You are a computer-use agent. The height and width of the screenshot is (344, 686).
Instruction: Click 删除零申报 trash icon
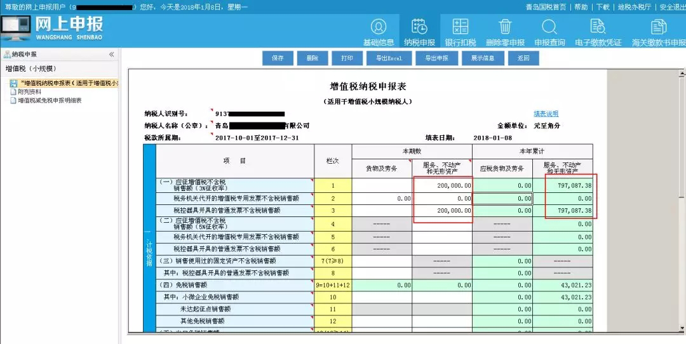pos(505,27)
